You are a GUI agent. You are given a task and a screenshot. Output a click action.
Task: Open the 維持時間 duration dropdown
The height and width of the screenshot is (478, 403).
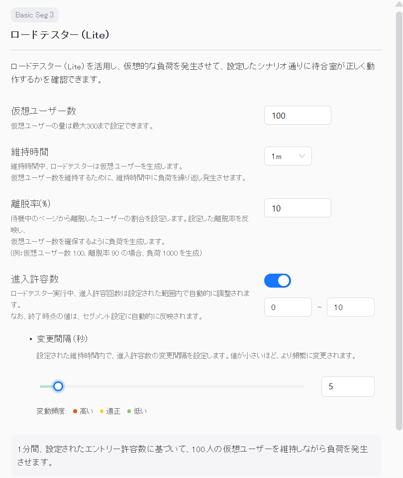[x=288, y=156]
